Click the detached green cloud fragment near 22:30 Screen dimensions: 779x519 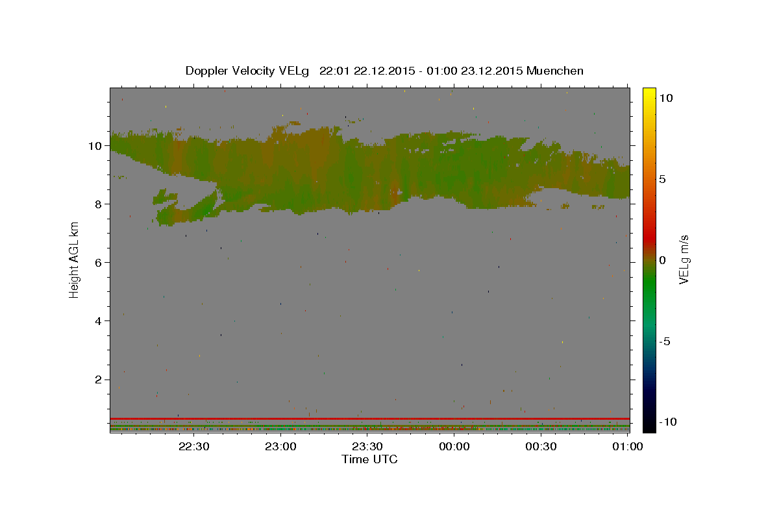(166, 196)
